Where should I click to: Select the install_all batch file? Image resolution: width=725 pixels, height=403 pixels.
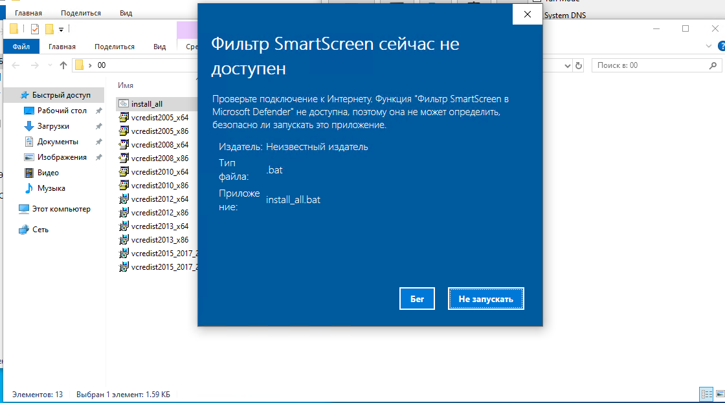146,104
